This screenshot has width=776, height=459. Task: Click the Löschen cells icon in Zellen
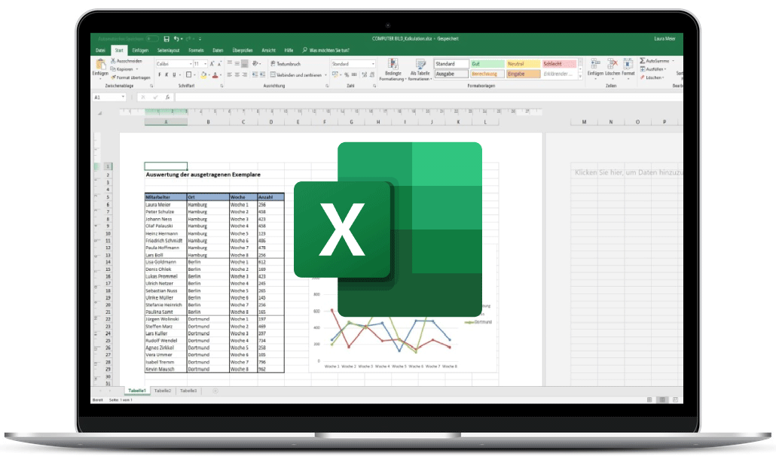613,64
